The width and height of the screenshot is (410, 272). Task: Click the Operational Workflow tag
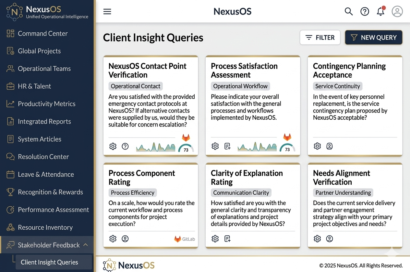point(240,86)
